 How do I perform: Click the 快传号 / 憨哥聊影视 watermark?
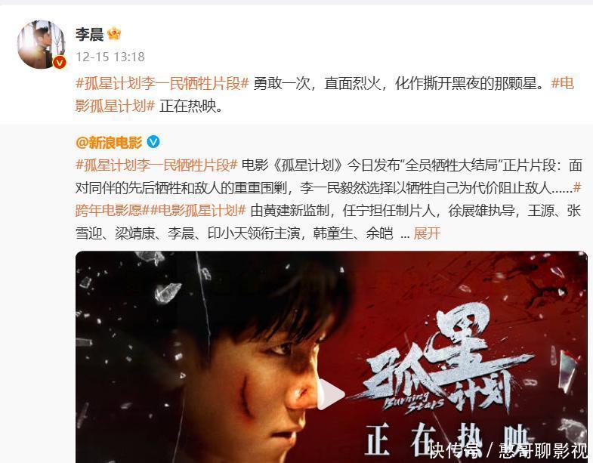508,450
